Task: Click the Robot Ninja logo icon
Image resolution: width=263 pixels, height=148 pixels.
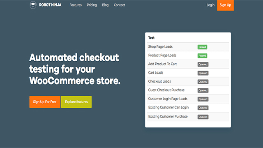Action: (33, 5)
